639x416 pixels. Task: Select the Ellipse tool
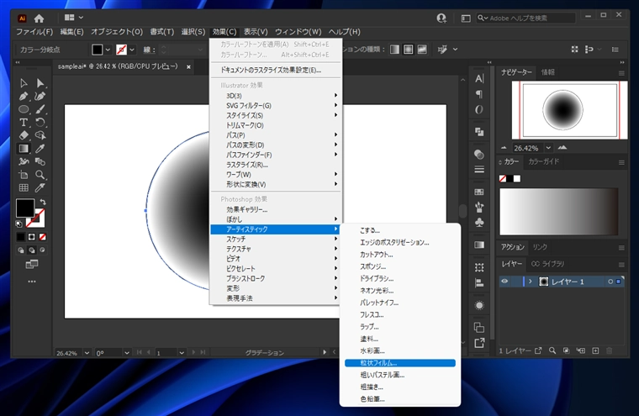coord(24,109)
